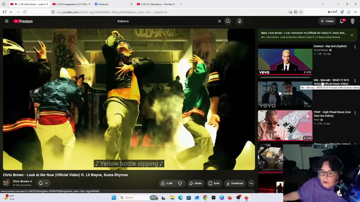This screenshot has width=360, height=202.
Task: Download the video
Action: point(235,183)
